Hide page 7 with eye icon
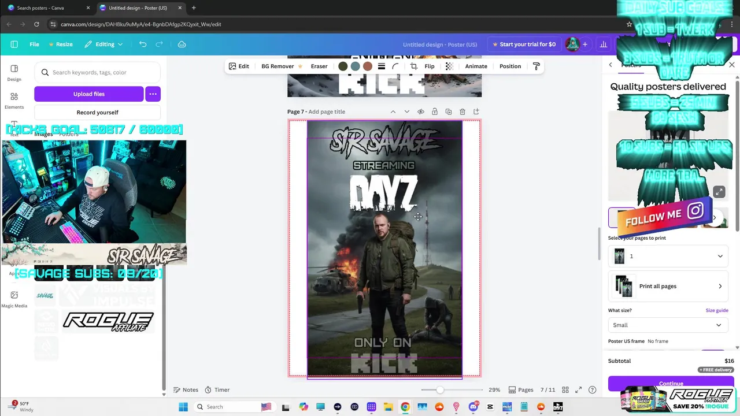740x416 pixels. point(420,112)
